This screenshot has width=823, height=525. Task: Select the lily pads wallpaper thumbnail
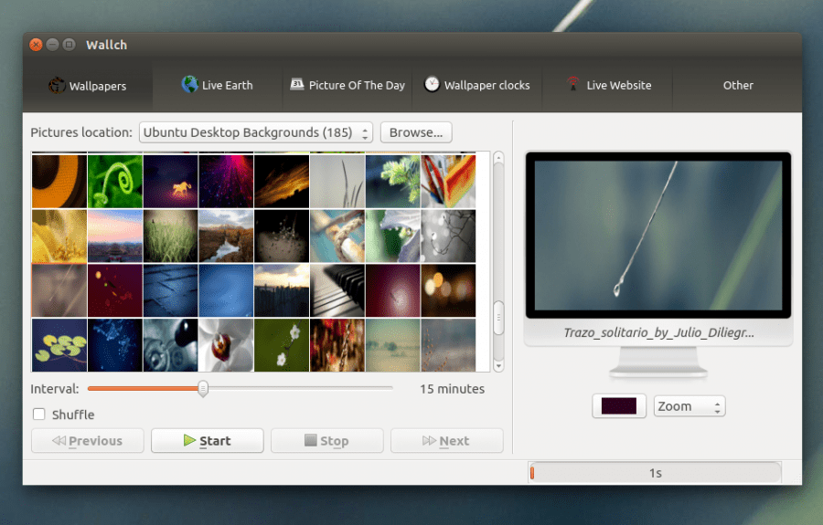click(59, 345)
